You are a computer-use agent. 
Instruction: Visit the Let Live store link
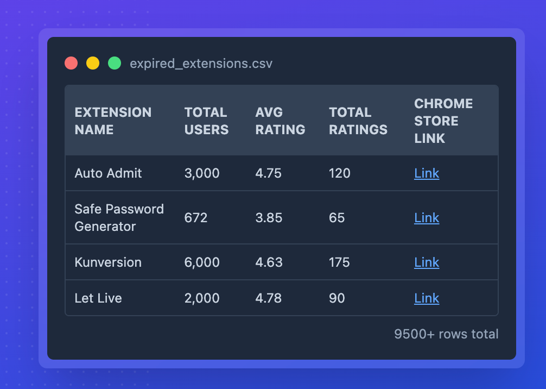[x=427, y=298]
